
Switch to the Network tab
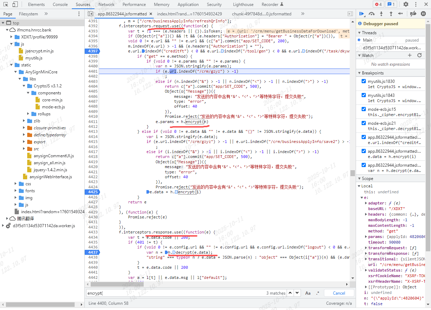pos(106,5)
